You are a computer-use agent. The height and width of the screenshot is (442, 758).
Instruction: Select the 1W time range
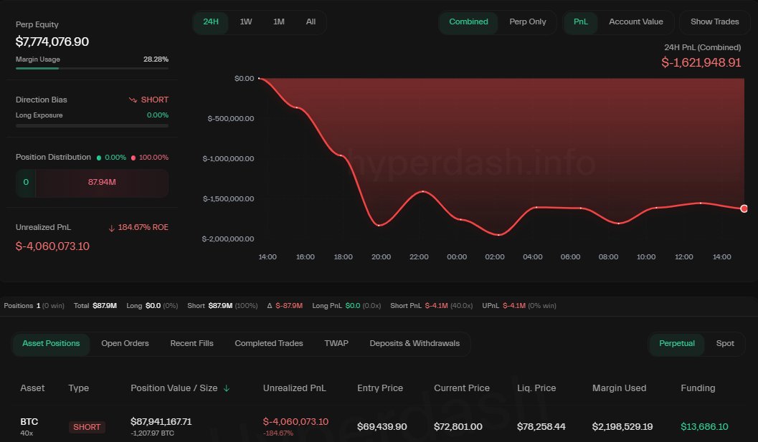246,22
